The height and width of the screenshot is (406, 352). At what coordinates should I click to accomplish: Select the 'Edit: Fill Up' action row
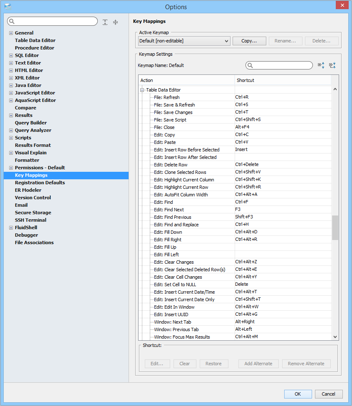point(235,247)
